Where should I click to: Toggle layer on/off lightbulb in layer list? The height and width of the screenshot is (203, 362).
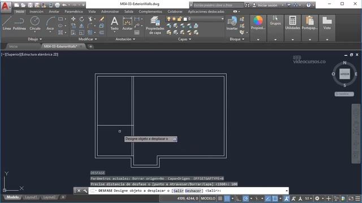[169, 19]
